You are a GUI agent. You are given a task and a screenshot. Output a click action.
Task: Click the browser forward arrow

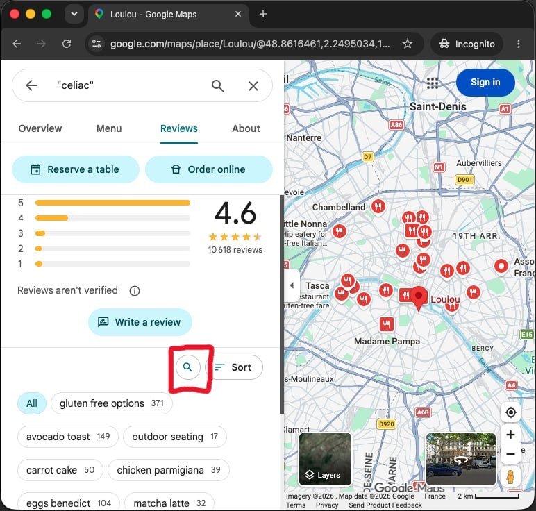[42, 44]
